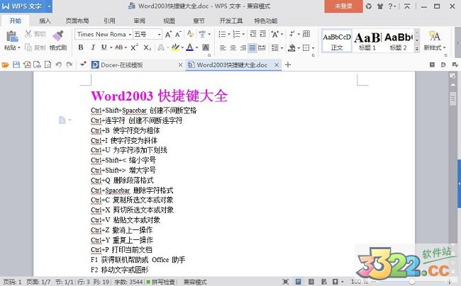Switch to the 引用 ribbon tab
Viewport: 461px width, 286px height.
pyautogui.click(x=109, y=21)
